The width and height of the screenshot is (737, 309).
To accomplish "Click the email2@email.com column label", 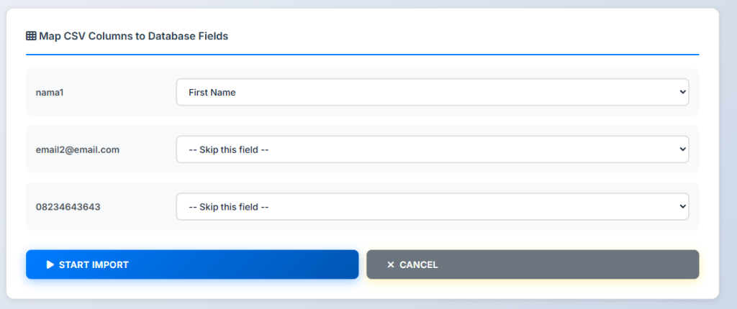I will pos(78,149).
